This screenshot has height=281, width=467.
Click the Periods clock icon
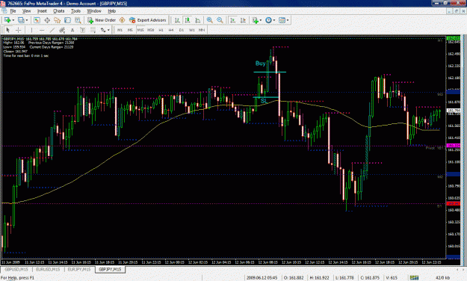point(269,20)
